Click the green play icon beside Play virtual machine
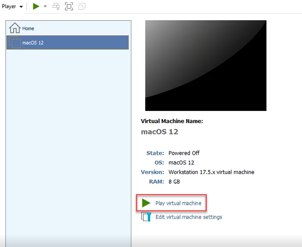 click(146, 203)
